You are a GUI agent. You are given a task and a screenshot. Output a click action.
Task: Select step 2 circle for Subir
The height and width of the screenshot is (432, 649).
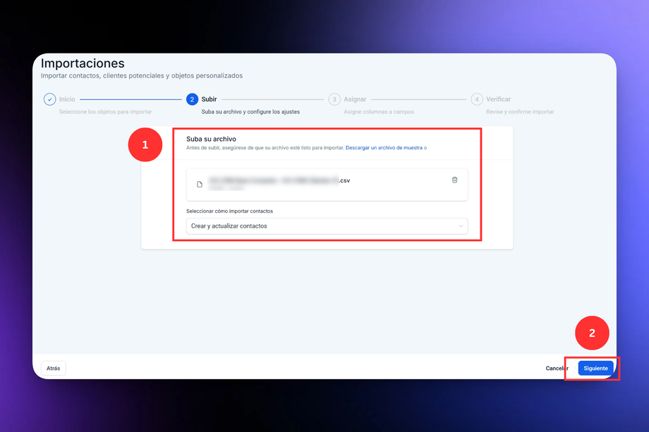(192, 99)
